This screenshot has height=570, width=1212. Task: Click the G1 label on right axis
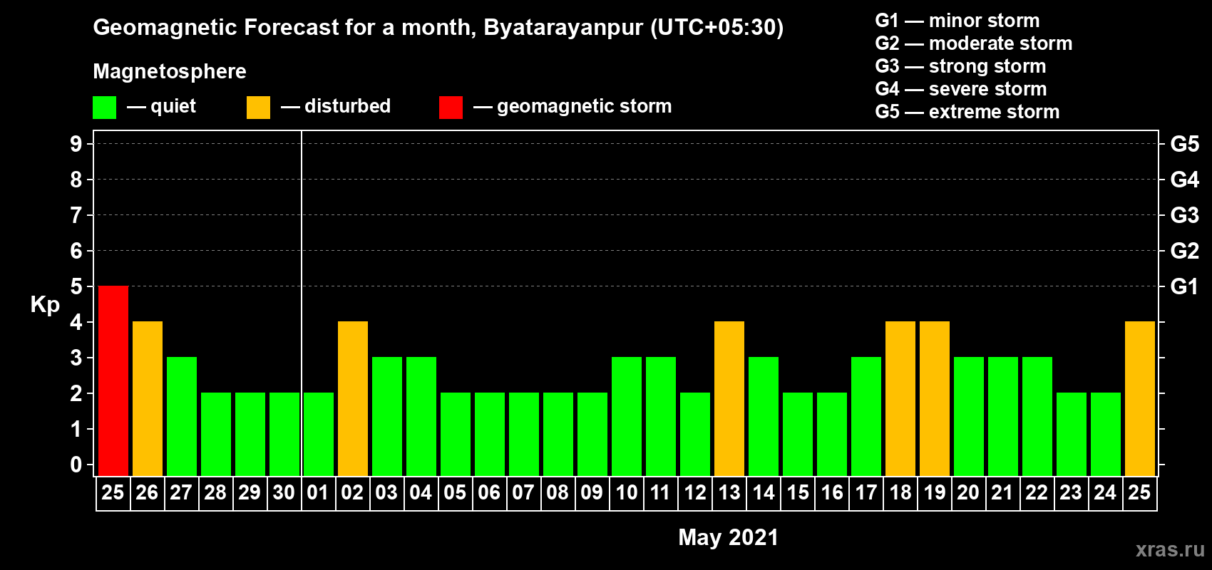pyautogui.click(x=1185, y=286)
